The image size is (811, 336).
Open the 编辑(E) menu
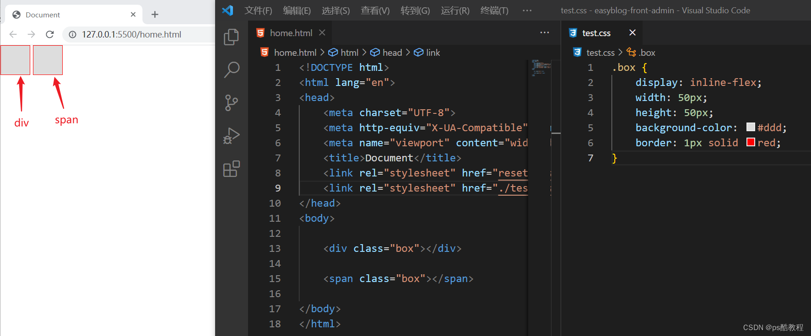point(297,11)
